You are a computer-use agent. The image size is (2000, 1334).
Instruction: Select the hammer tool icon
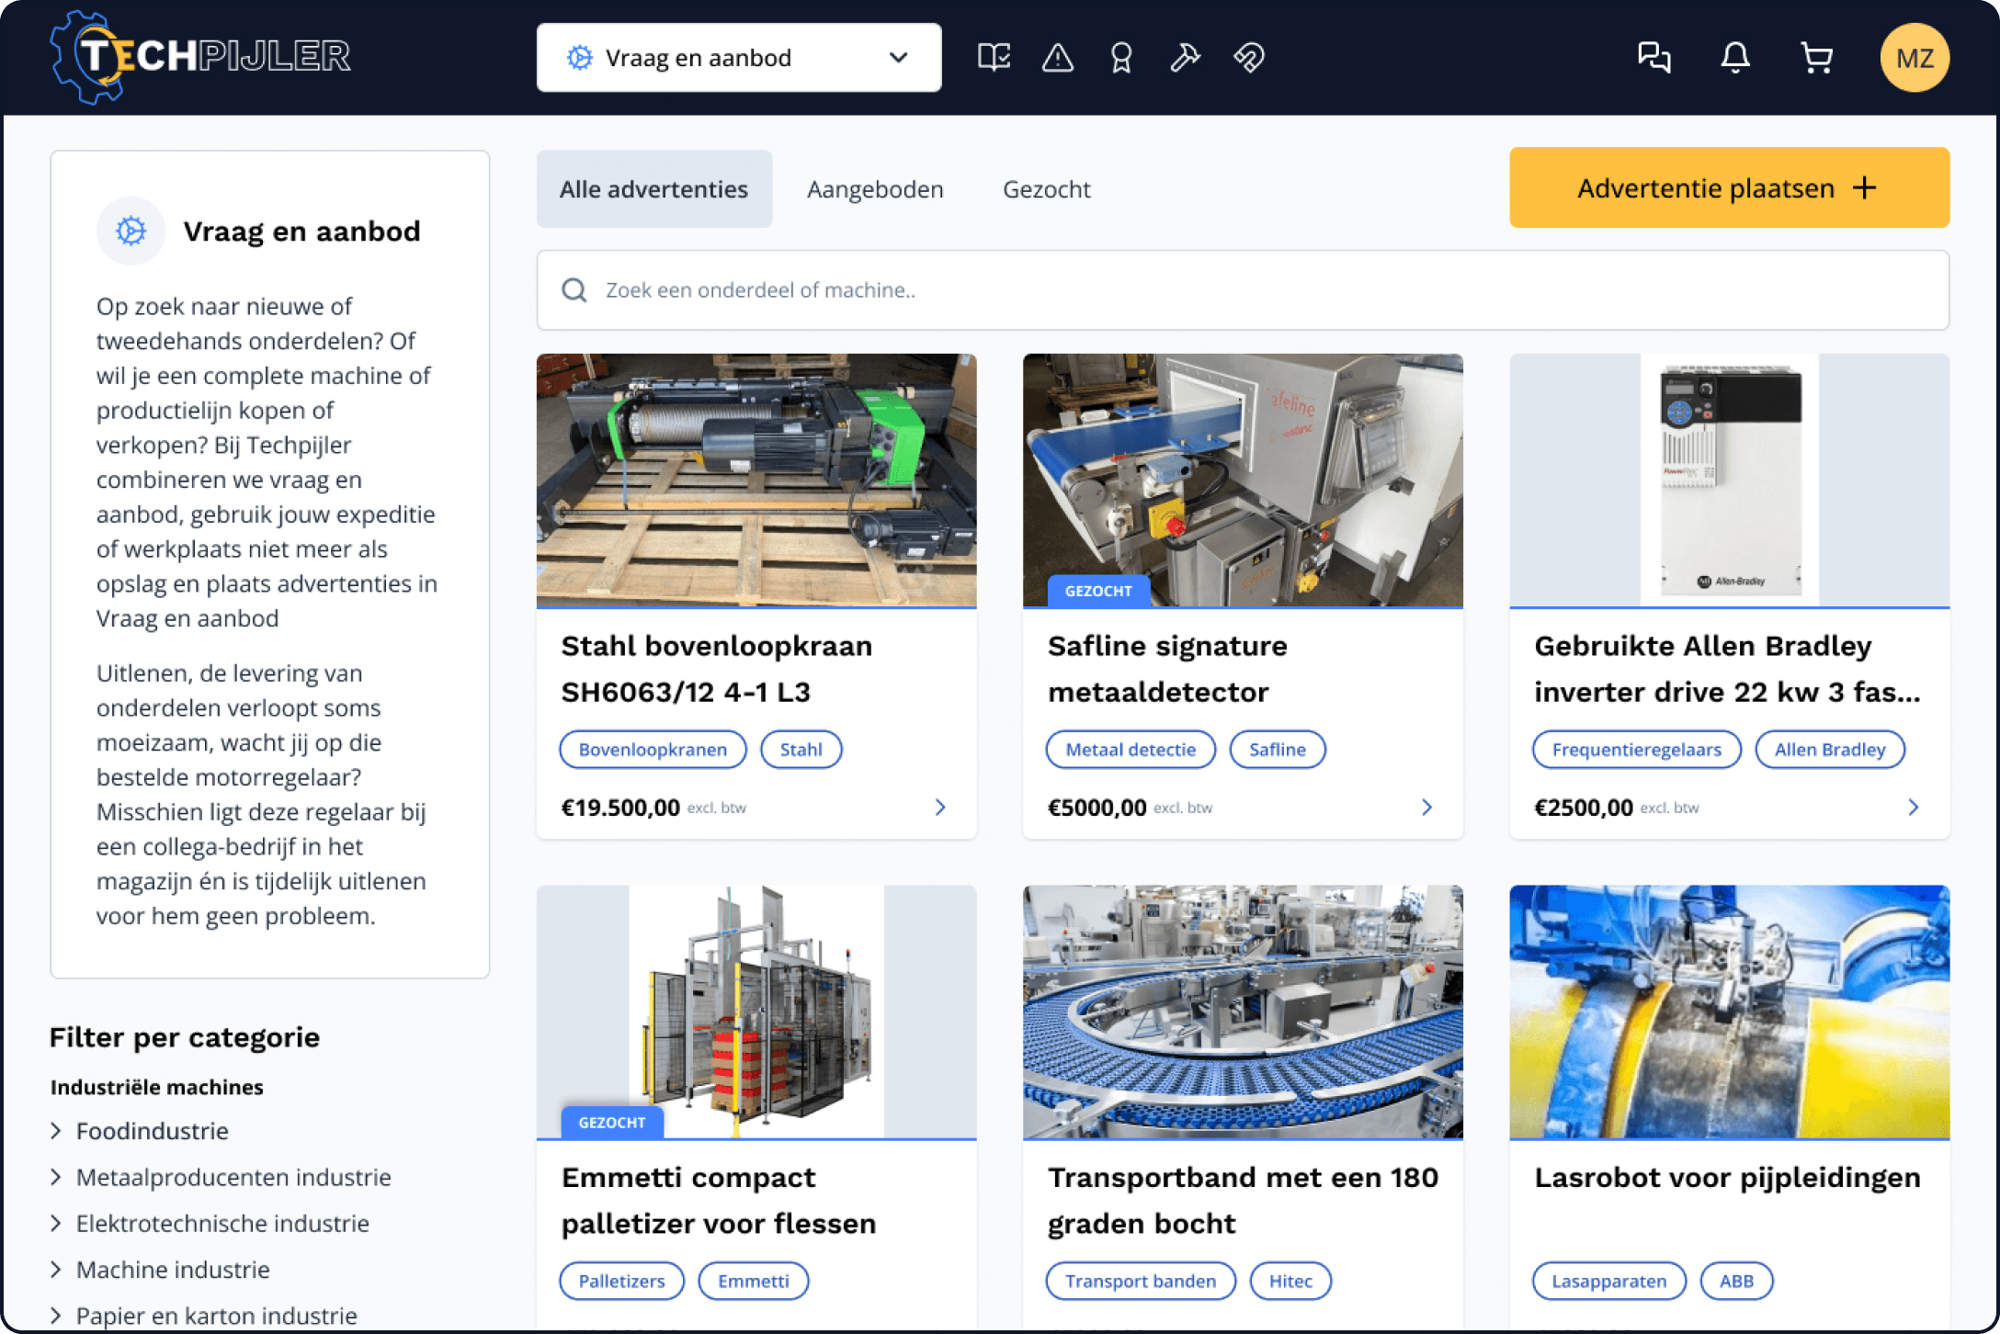(x=1184, y=58)
